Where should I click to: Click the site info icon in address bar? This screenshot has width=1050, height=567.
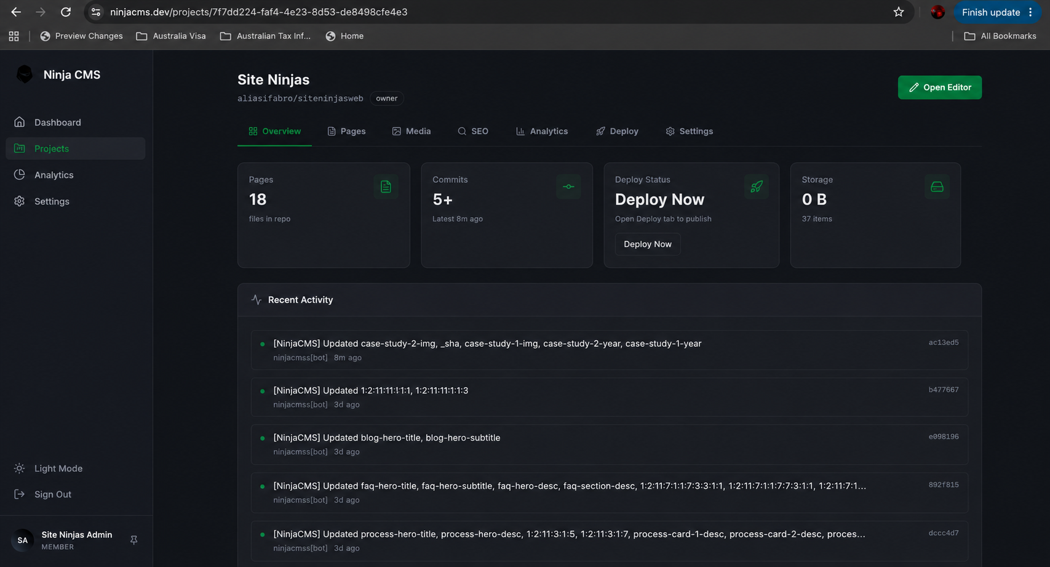click(96, 12)
